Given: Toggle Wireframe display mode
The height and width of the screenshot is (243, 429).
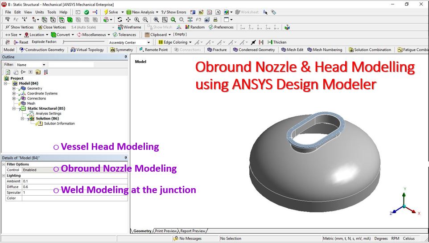Looking at the screenshot, I should tap(129, 27).
